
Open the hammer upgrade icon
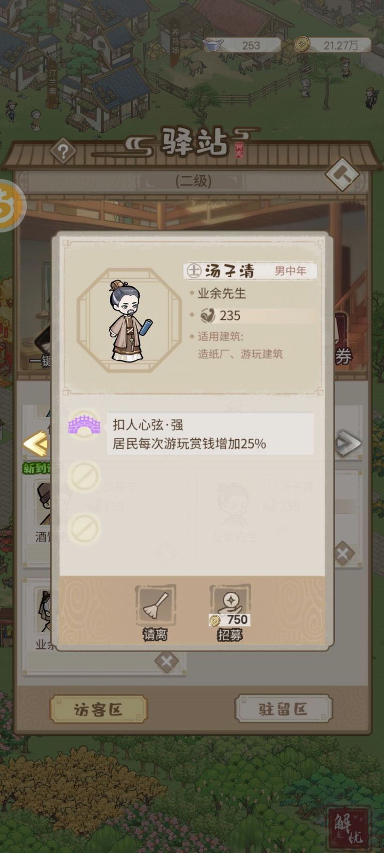342,174
